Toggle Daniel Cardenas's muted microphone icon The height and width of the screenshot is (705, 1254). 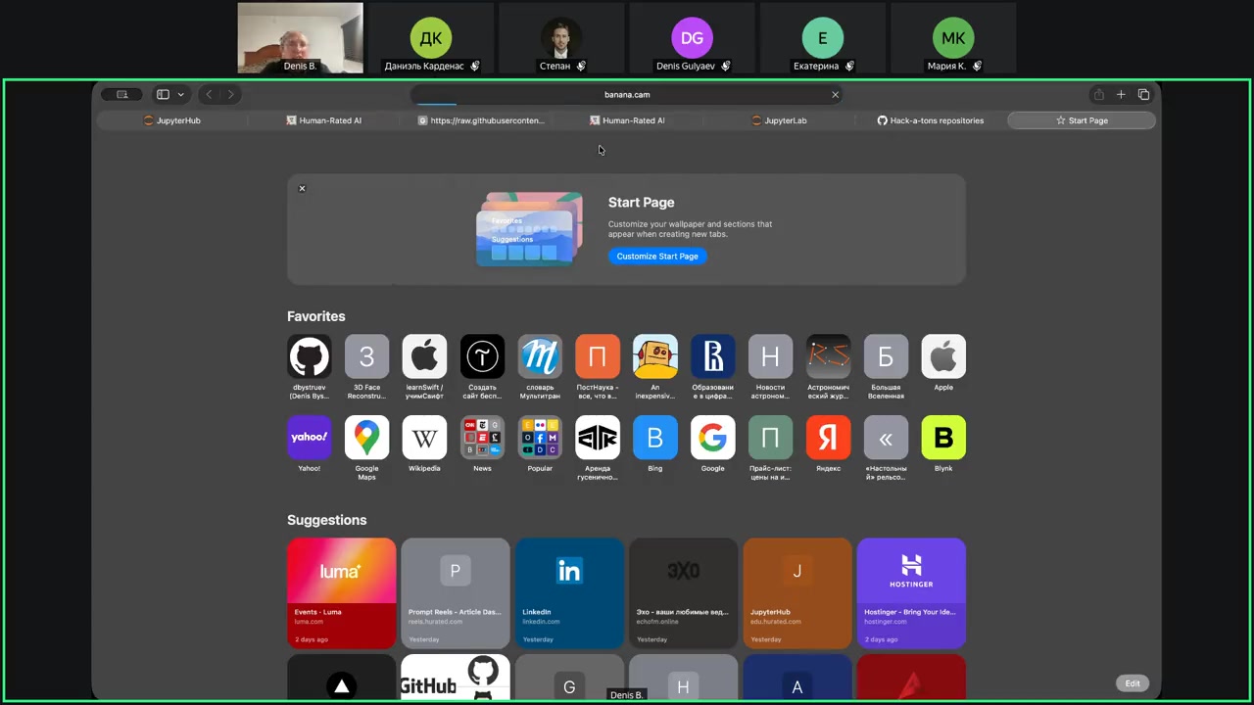pyautogui.click(x=475, y=67)
